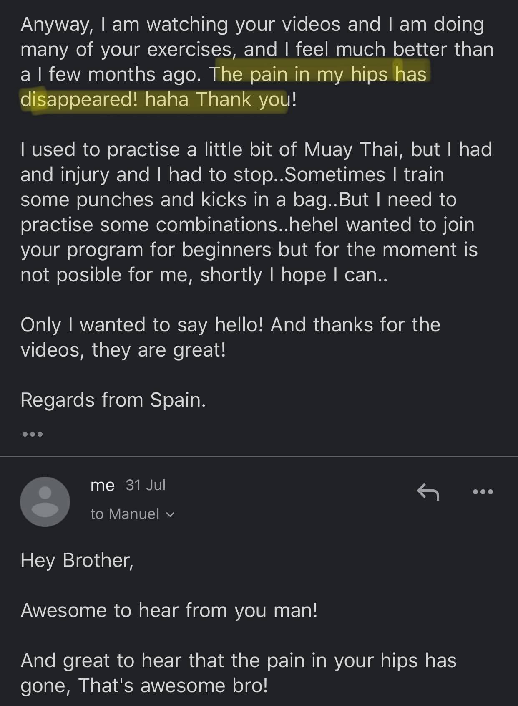
Task: Tap "Awesome to hear from you man!"
Action: (x=169, y=610)
